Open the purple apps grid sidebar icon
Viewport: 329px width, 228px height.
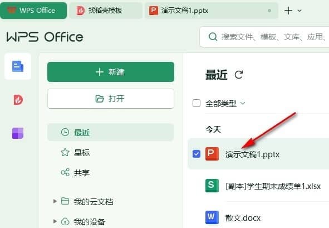pyautogui.click(x=18, y=133)
